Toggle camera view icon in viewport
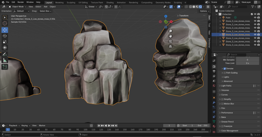The height and width of the screenshot is (137, 262). (x=170, y=41)
